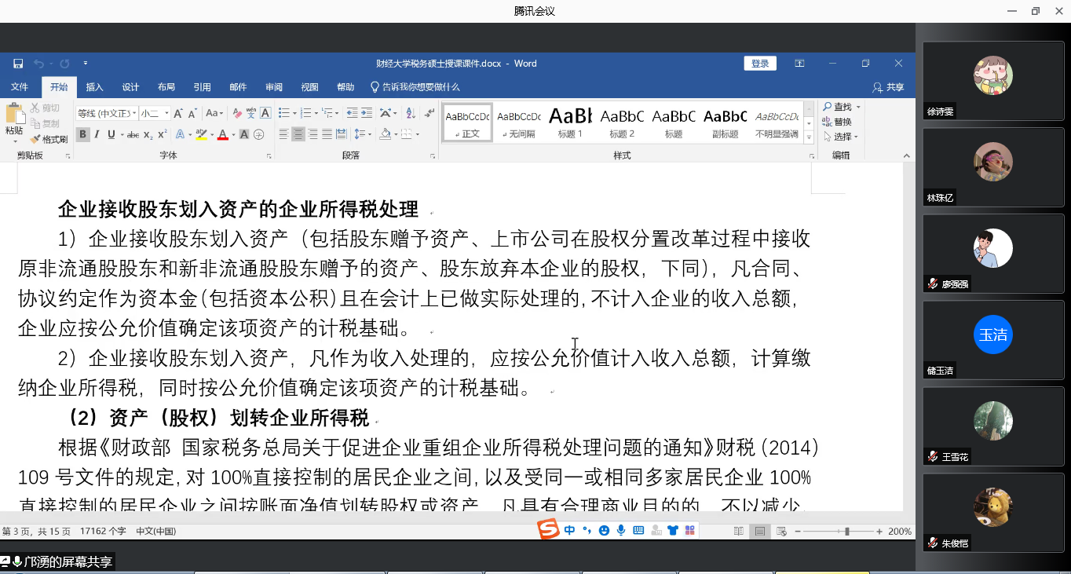Toggle Center alignment in the paragraph group
Screen dimensions: 1071x574
pos(298,134)
